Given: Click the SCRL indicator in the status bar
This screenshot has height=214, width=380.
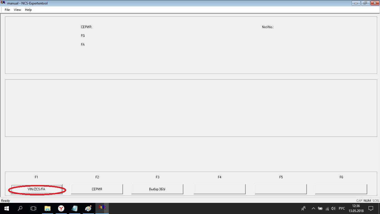Looking at the screenshot, I should (x=376, y=201).
